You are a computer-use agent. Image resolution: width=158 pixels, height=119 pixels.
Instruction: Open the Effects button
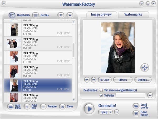[123, 80]
